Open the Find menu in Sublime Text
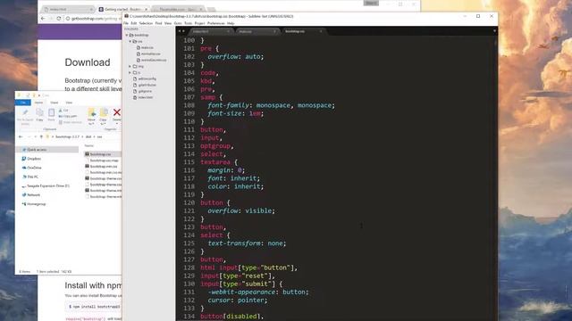This screenshot has height=321, width=572. [158, 23]
